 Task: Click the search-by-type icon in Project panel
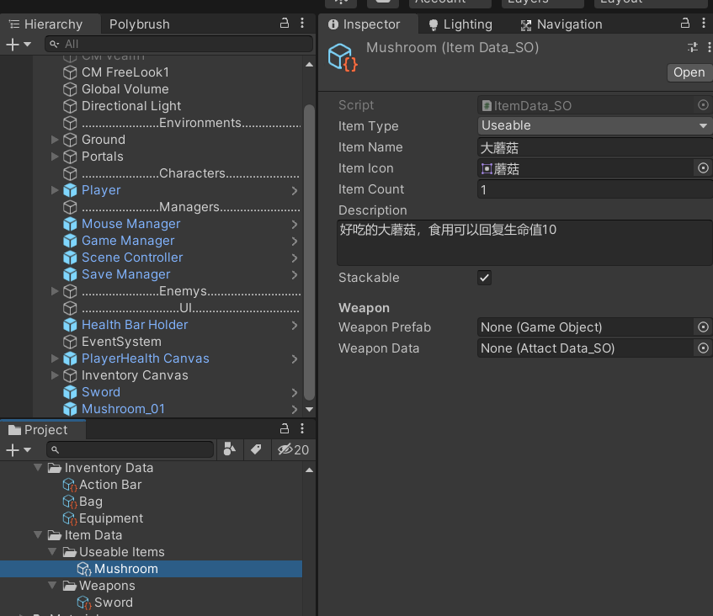[229, 449]
